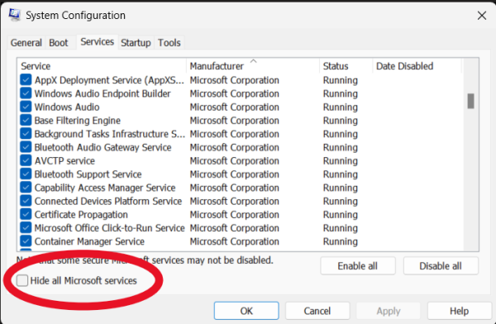Switch to the General tab
Image resolution: width=496 pixels, height=324 pixels.
[26, 43]
